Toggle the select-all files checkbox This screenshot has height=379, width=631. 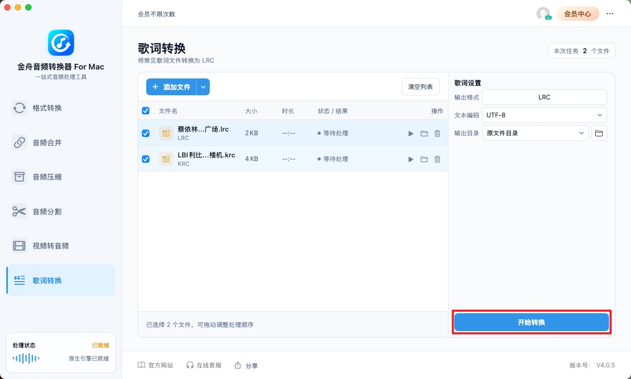146,111
